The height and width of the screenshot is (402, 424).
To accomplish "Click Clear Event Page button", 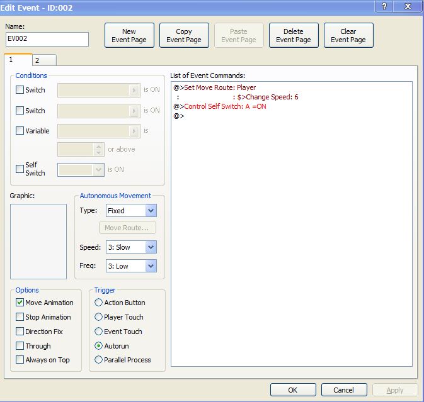I will (x=348, y=35).
